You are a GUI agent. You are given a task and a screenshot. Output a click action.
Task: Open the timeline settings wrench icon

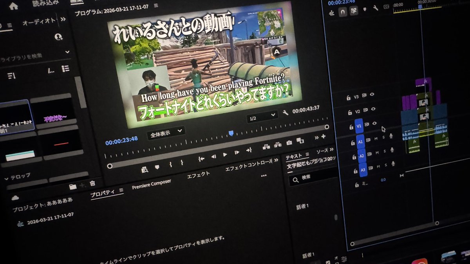(x=376, y=8)
